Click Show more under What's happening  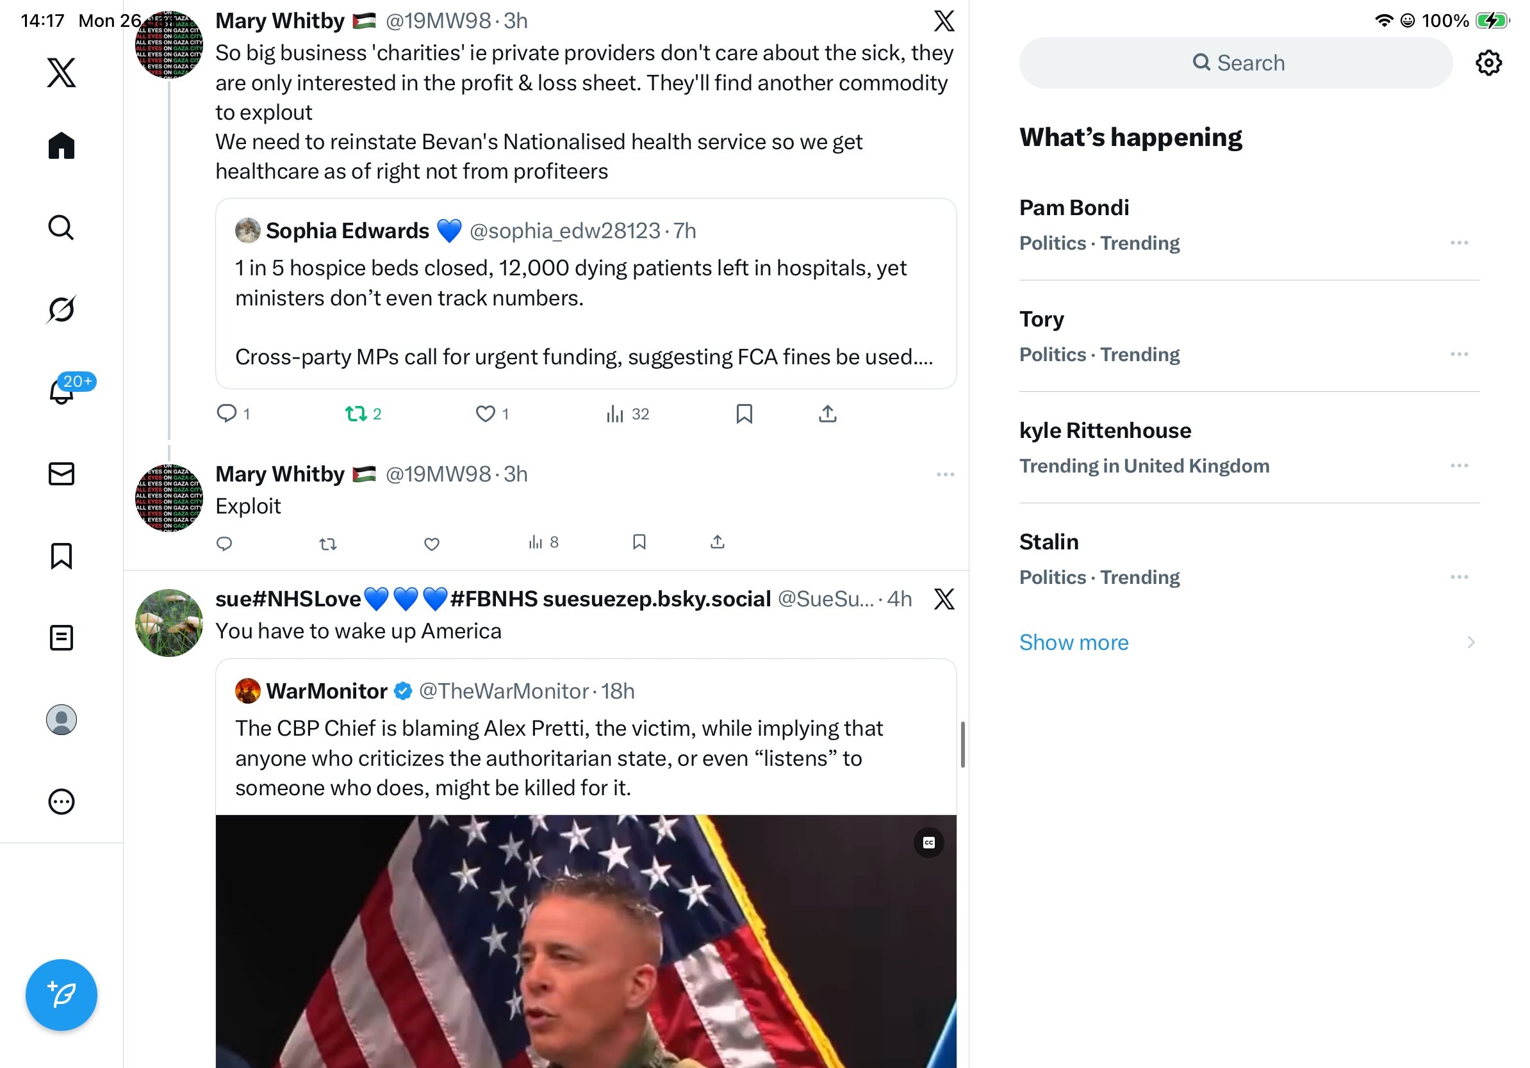coord(1073,642)
